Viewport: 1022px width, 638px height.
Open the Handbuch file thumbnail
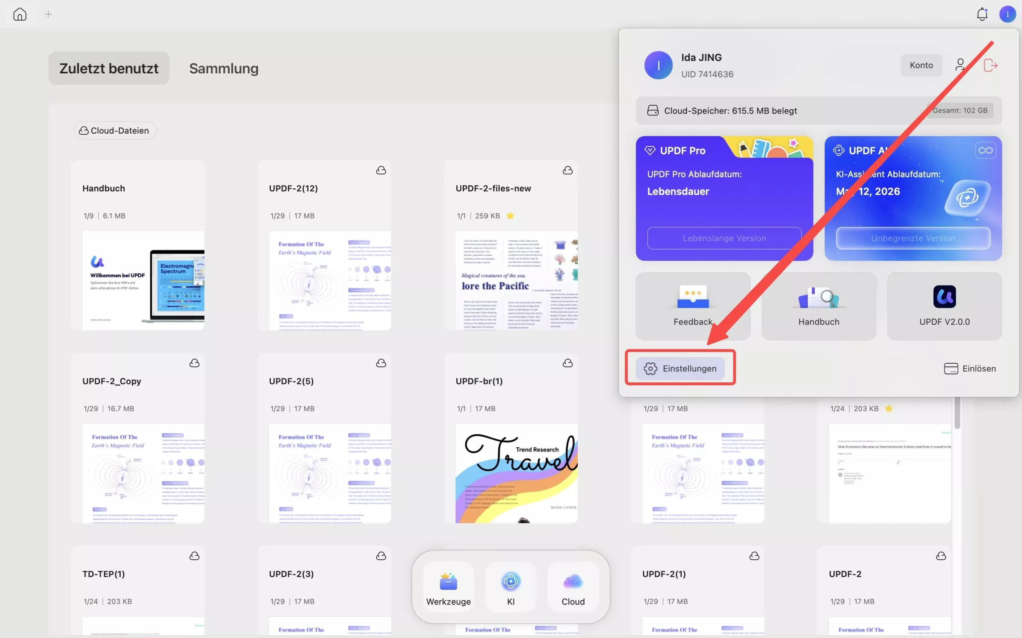(x=143, y=280)
